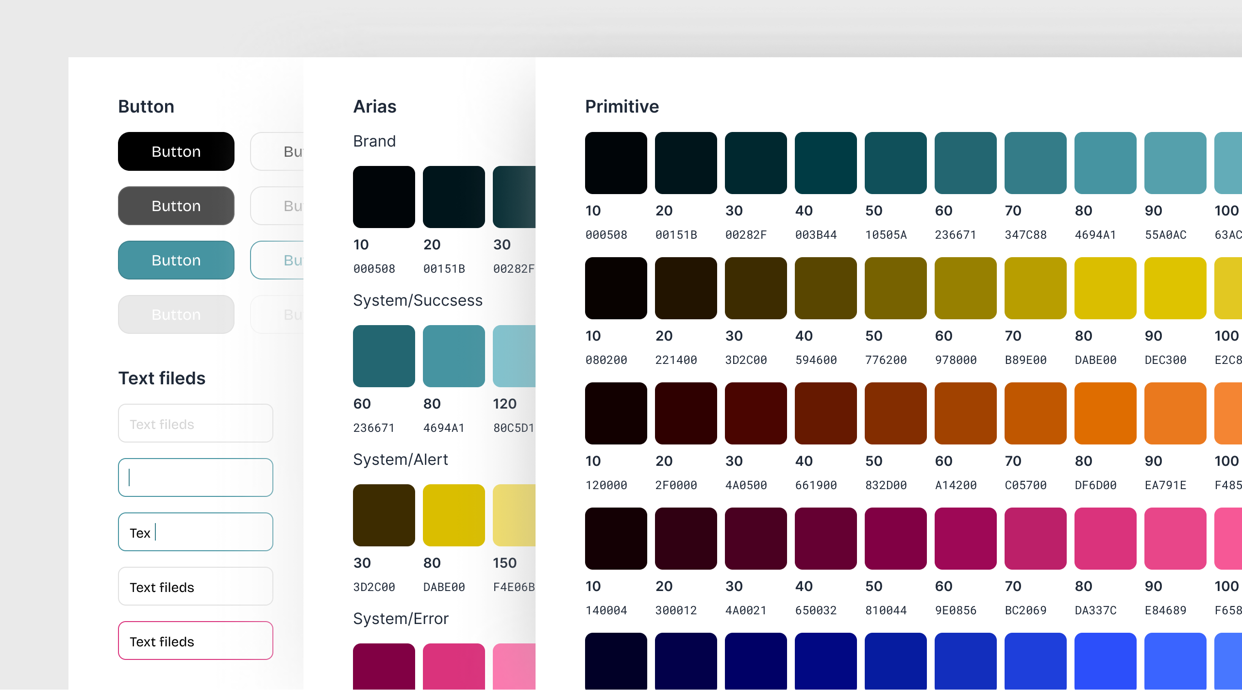The height and width of the screenshot is (690, 1242).
Task: Click the empty placeholder Text fileds input
Action: click(195, 423)
